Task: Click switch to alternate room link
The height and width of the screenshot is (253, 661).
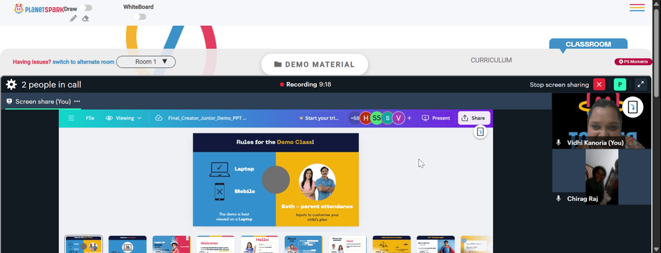Action: point(83,62)
